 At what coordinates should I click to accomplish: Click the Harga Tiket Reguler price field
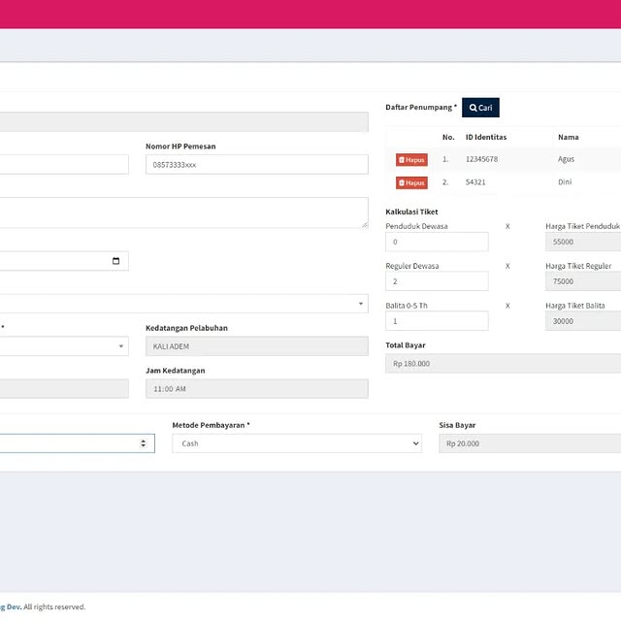click(582, 281)
